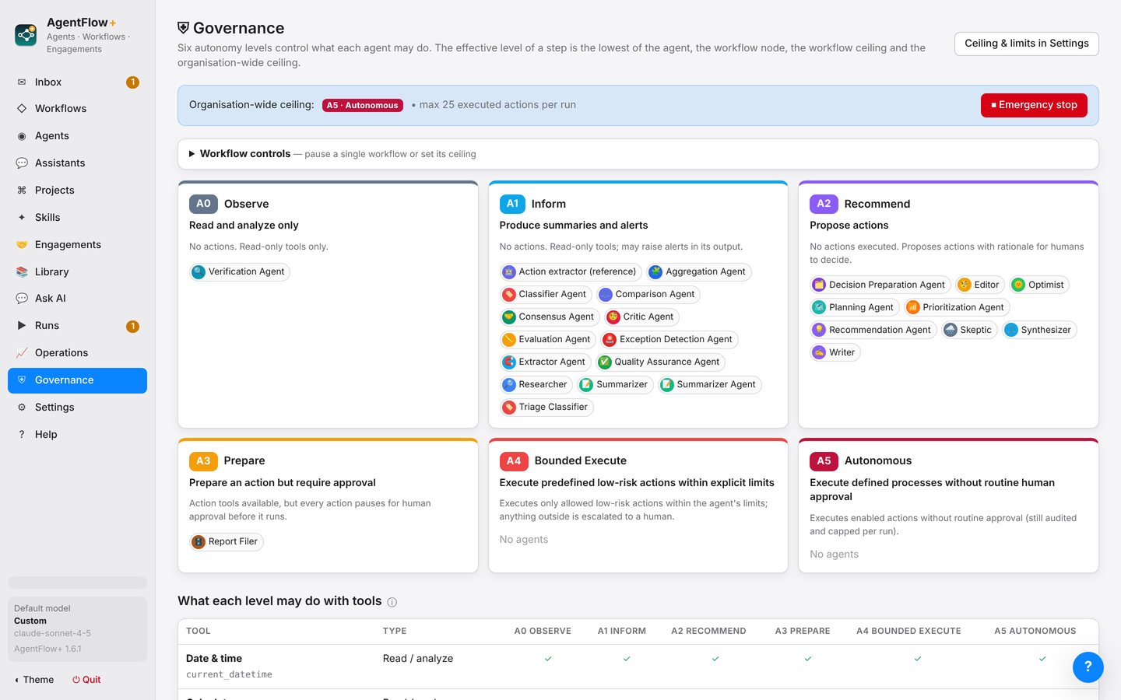Image resolution: width=1121 pixels, height=700 pixels.
Task: Open the Triage Classifier chip
Action: point(546,407)
